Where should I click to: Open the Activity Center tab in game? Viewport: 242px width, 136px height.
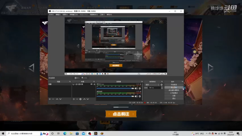point(124,8)
